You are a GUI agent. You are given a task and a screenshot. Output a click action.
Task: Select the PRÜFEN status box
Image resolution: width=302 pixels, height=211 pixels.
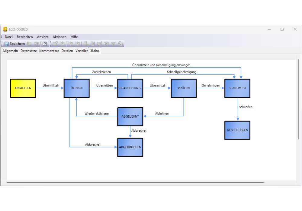click(184, 88)
